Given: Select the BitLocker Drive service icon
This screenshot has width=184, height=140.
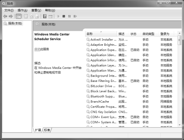Looking at the screenshot, I should [88, 86].
